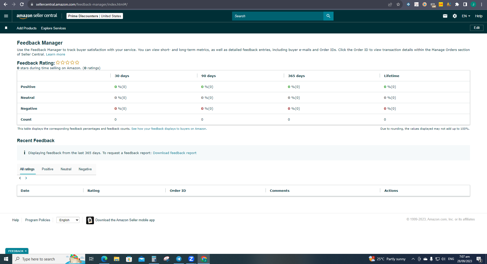487x264 pixels.
Task: Click the ENG input language indicator
Action: (x=451, y=259)
